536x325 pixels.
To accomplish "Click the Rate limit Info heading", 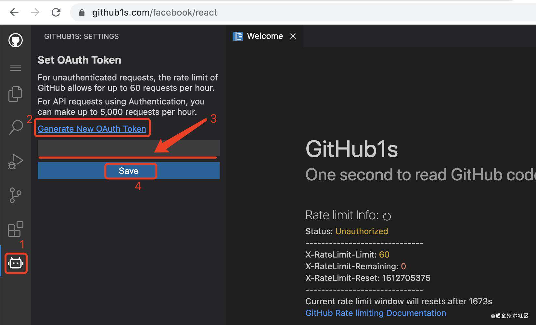I will tap(342, 215).
